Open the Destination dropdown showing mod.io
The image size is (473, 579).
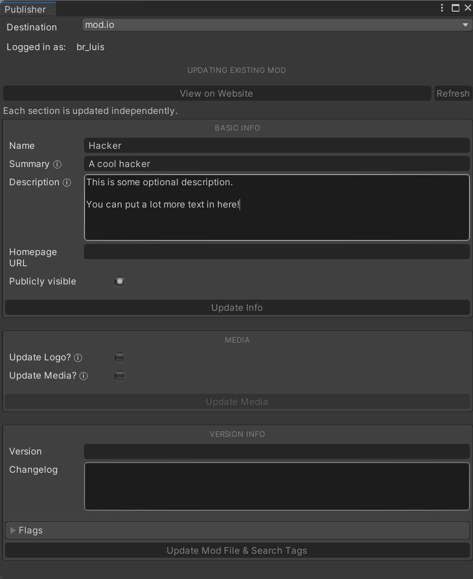277,25
